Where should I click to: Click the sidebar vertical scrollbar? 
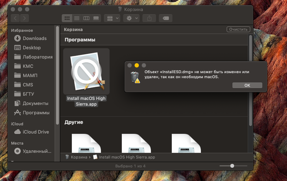click(57, 75)
